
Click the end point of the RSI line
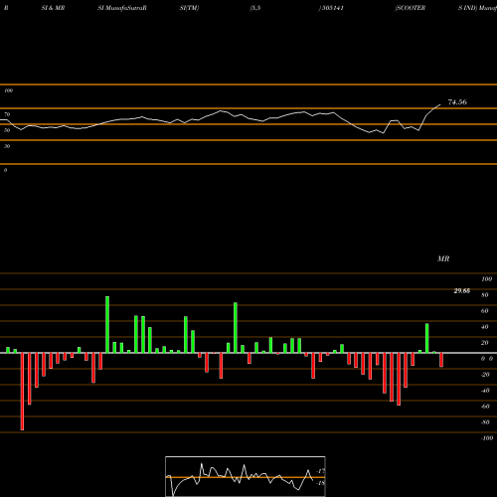pyautogui.click(x=440, y=104)
